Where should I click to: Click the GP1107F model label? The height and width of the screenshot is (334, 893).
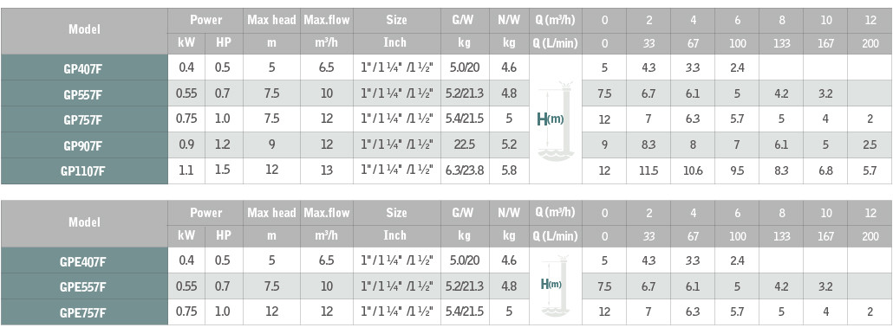coord(84,170)
